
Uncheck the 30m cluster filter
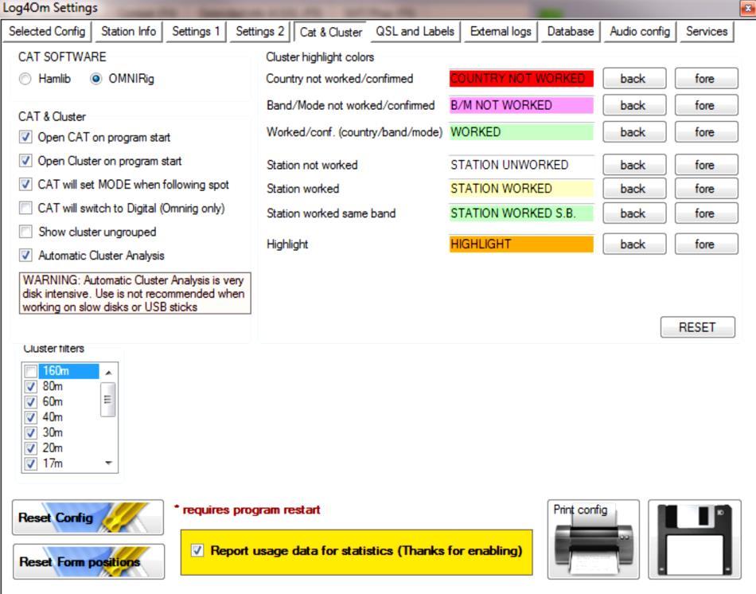tap(31, 433)
